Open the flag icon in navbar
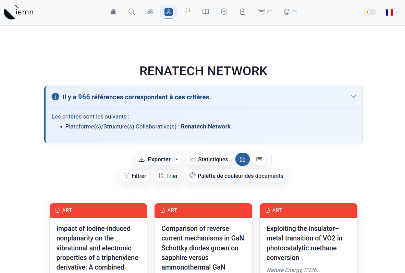This screenshot has width=405, height=273. [187, 12]
